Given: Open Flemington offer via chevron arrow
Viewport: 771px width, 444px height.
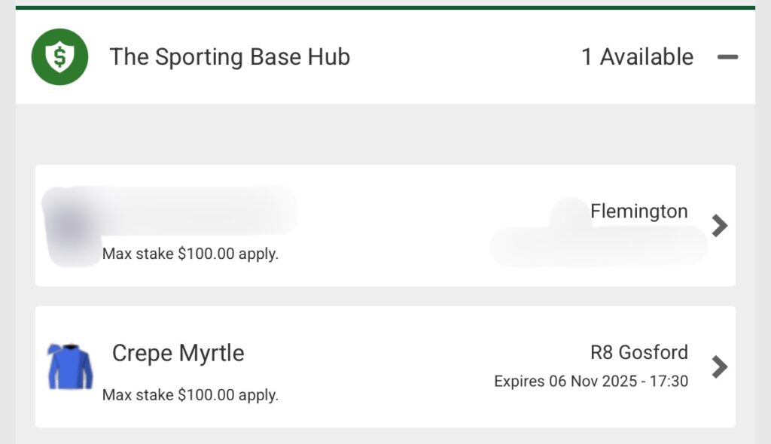Looking at the screenshot, I should click(x=720, y=225).
